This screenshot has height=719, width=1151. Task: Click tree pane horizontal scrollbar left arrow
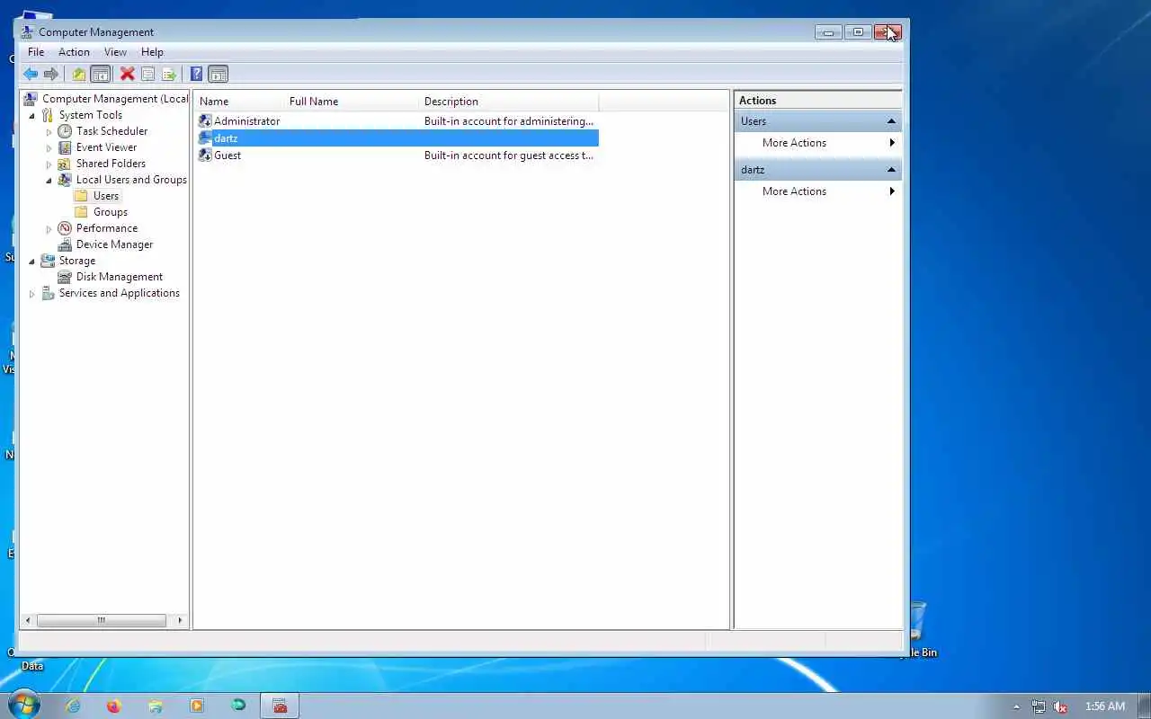pos(28,620)
